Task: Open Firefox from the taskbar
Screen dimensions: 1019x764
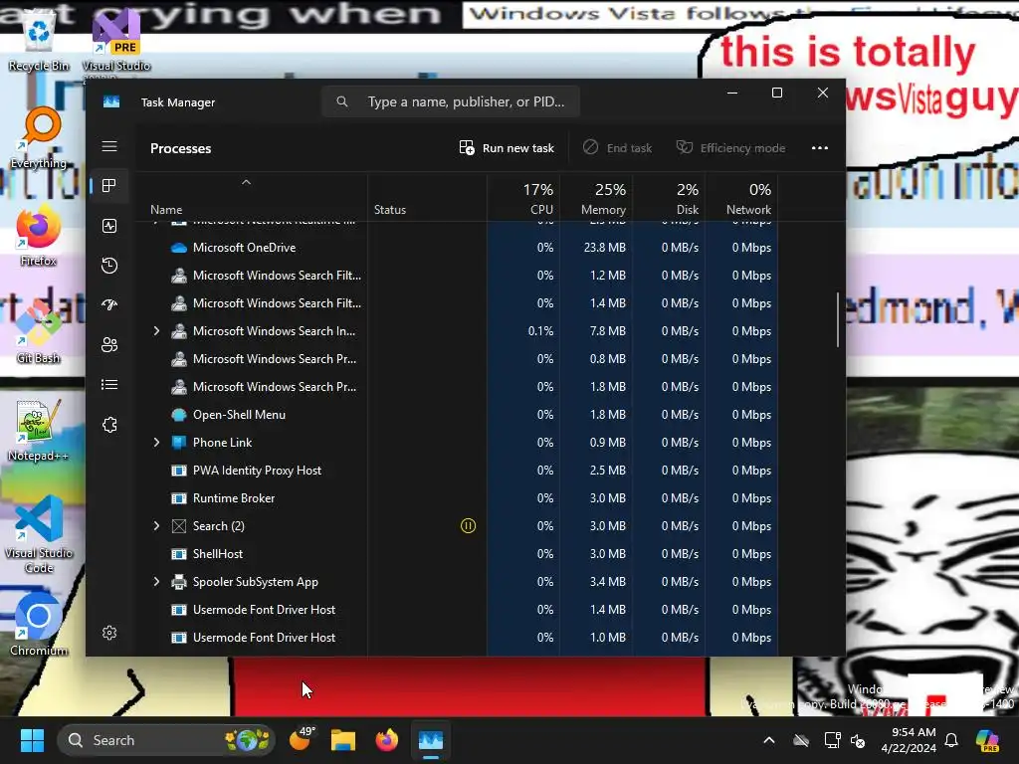Action: coord(387,740)
